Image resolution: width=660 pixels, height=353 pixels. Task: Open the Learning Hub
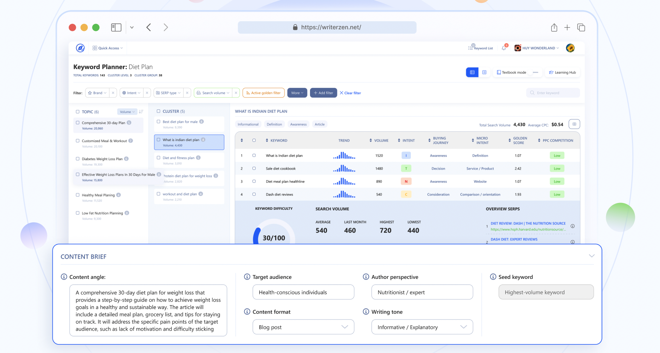pos(562,72)
